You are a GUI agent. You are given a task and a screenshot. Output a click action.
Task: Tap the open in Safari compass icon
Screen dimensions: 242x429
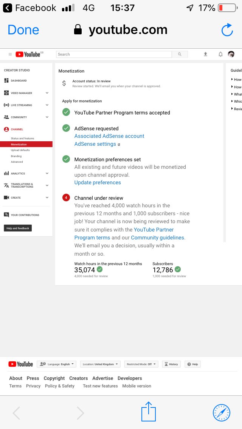click(222, 413)
